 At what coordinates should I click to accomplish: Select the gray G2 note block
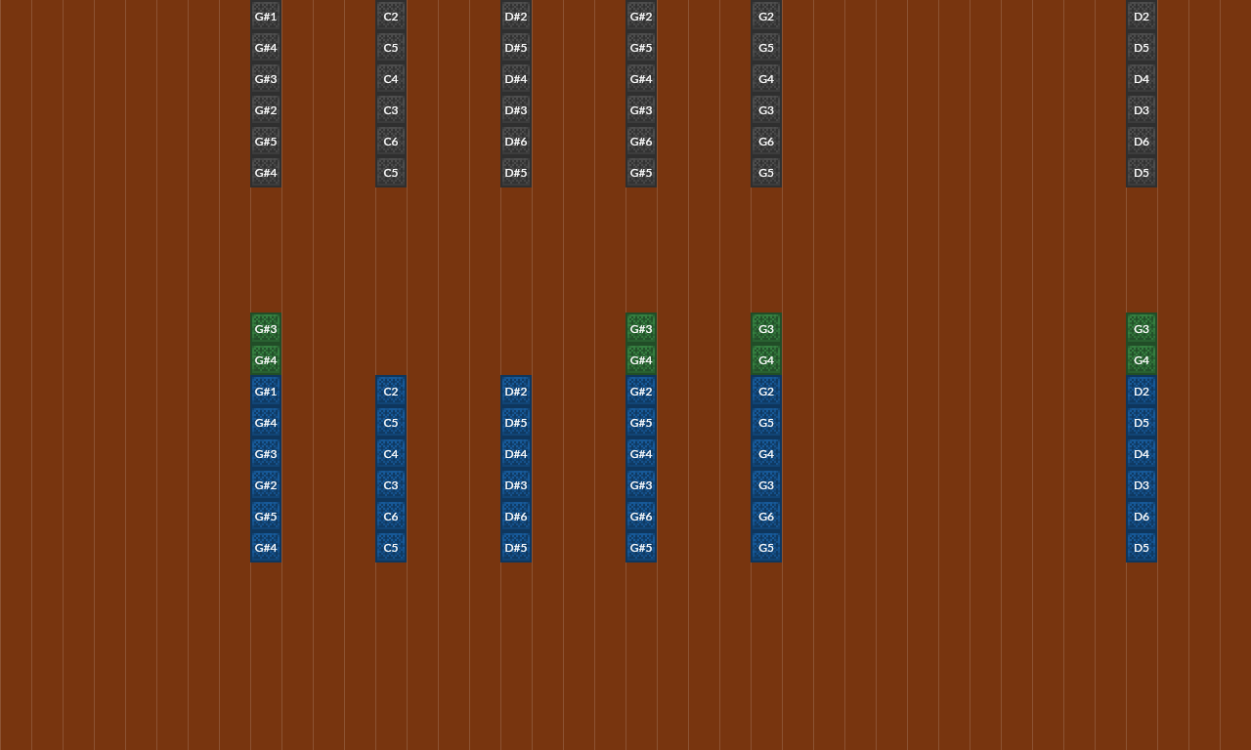[x=766, y=16]
